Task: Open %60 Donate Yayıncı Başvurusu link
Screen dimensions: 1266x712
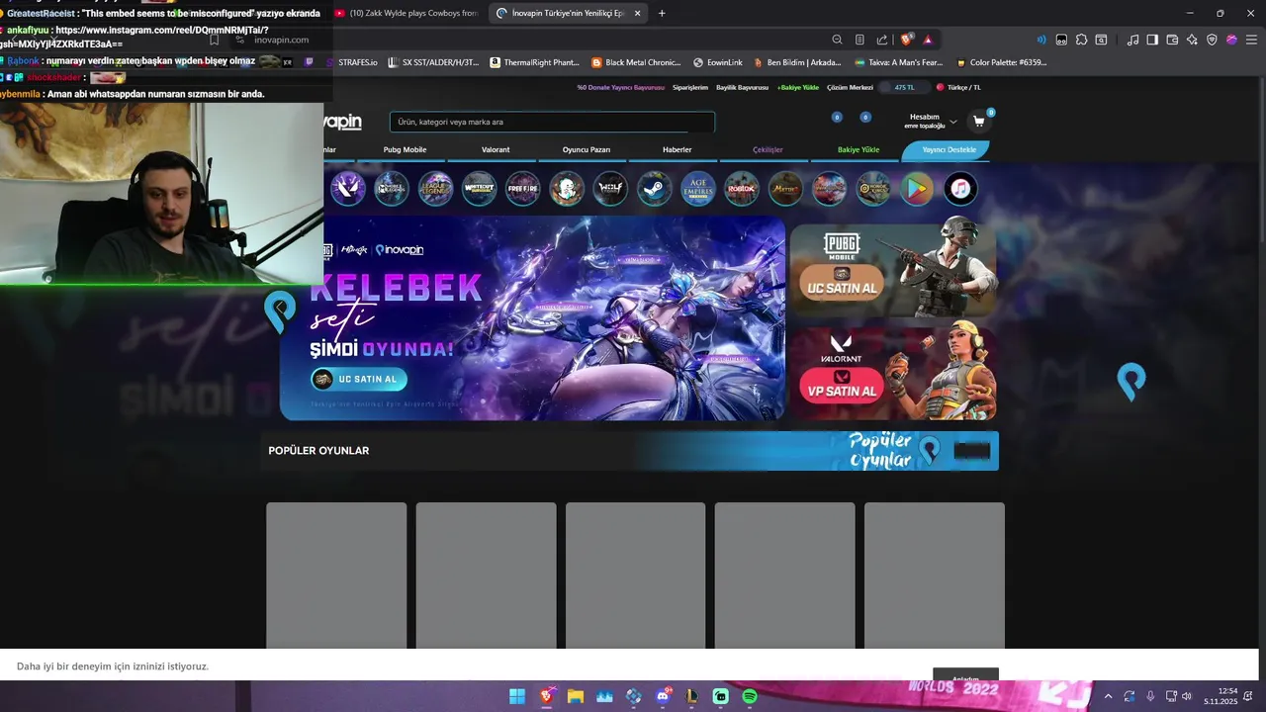Action: coord(620,87)
